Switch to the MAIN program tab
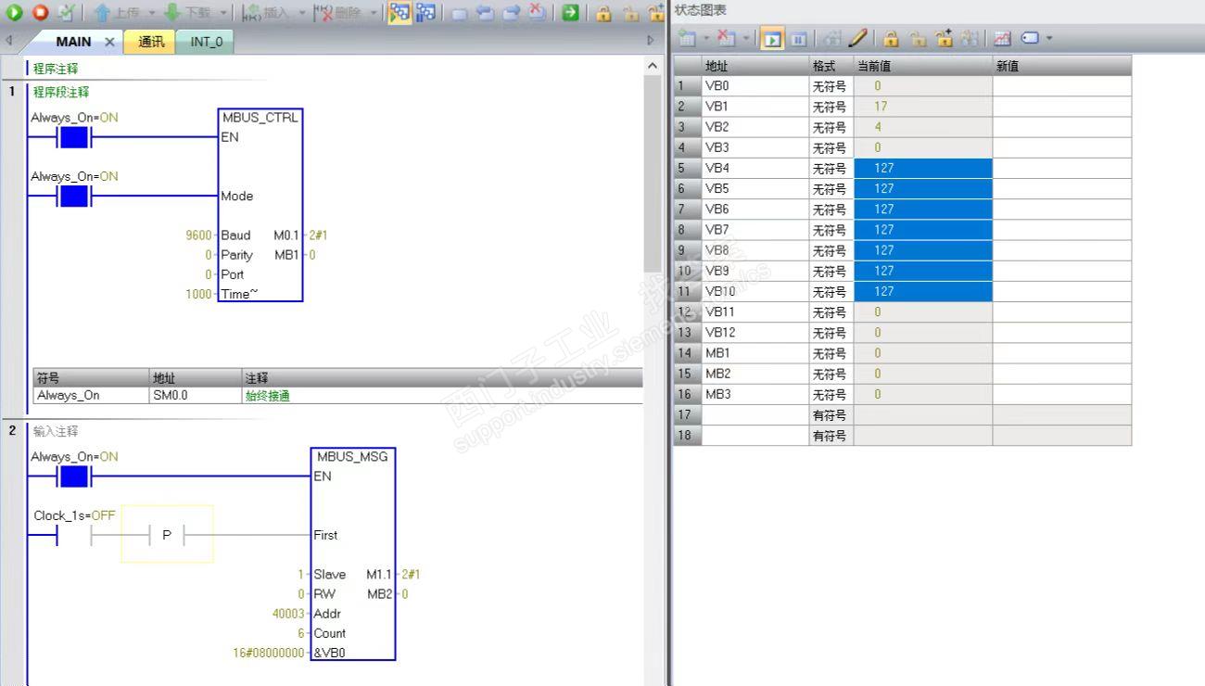 tap(73, 42)
